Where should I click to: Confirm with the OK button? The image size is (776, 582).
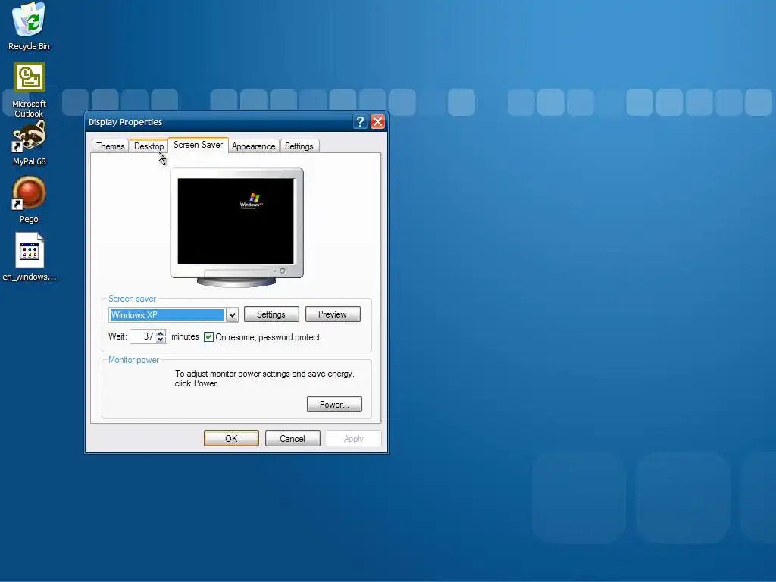[x=231, y=439]
